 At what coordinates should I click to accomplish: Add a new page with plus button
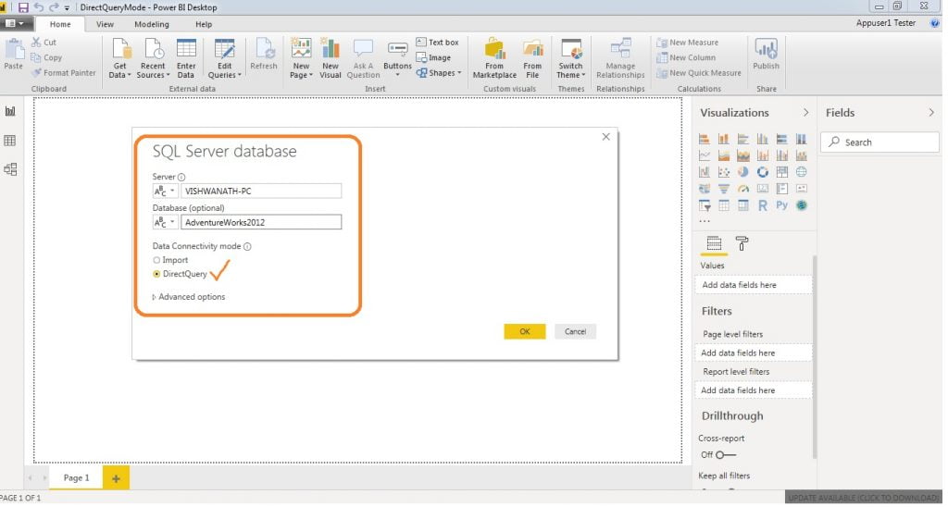pyautogui.click(x=116, y=478)
